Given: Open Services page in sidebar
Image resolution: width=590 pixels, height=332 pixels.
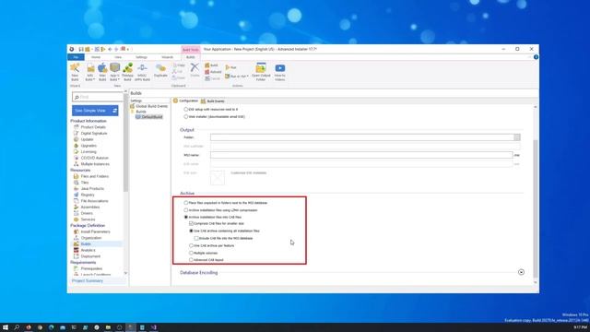Looking at the screenshot, I should tap(88, 219).
